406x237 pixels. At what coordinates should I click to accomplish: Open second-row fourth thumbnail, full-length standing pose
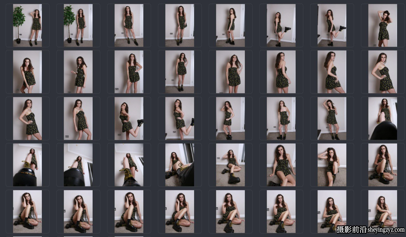(x=180, y=72)
